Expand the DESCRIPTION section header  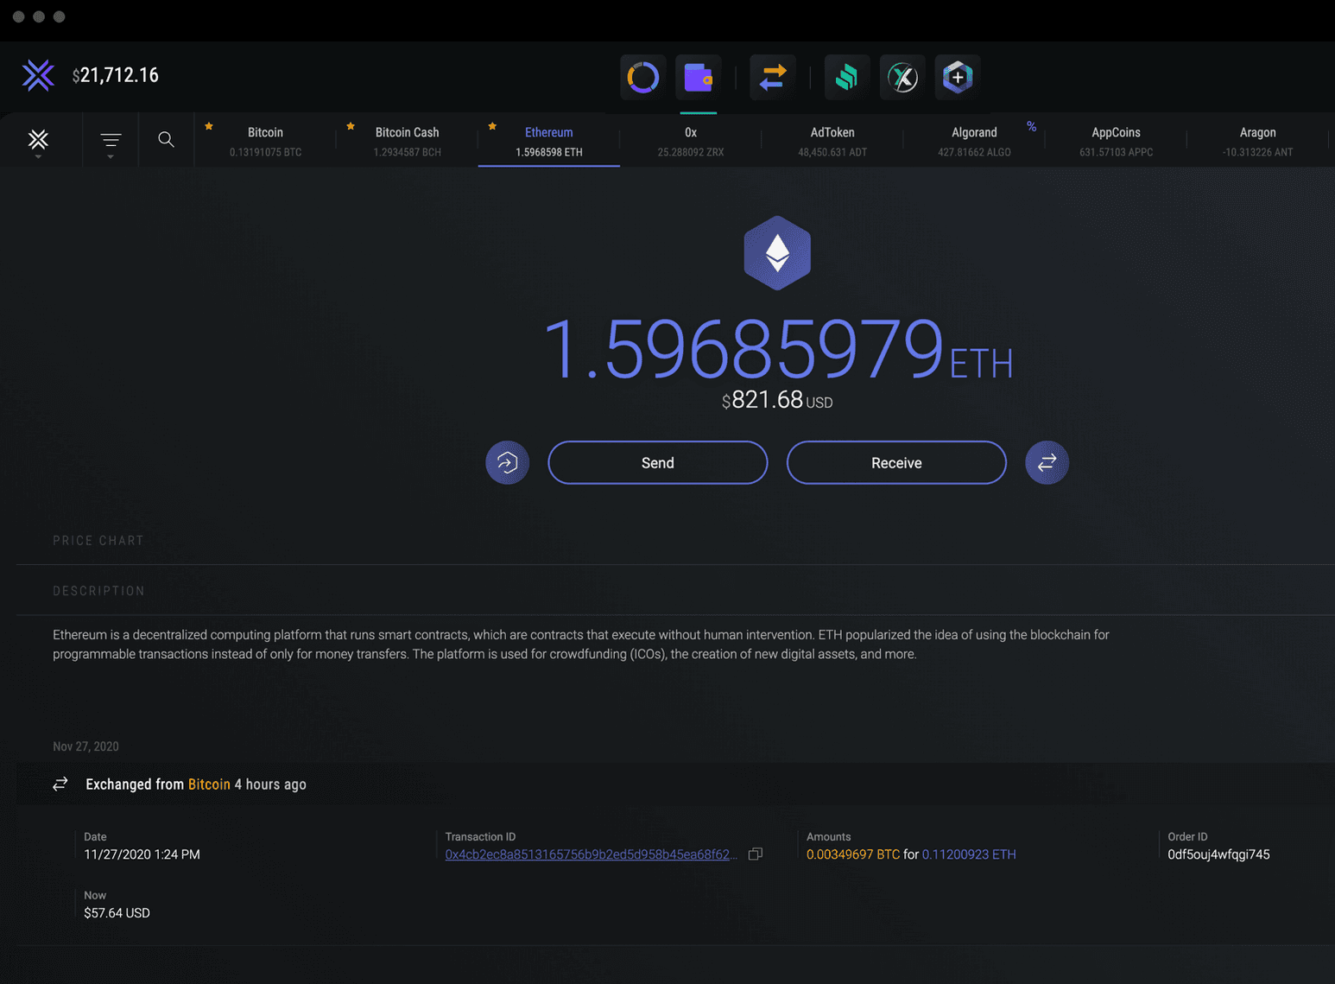(99, 591)
